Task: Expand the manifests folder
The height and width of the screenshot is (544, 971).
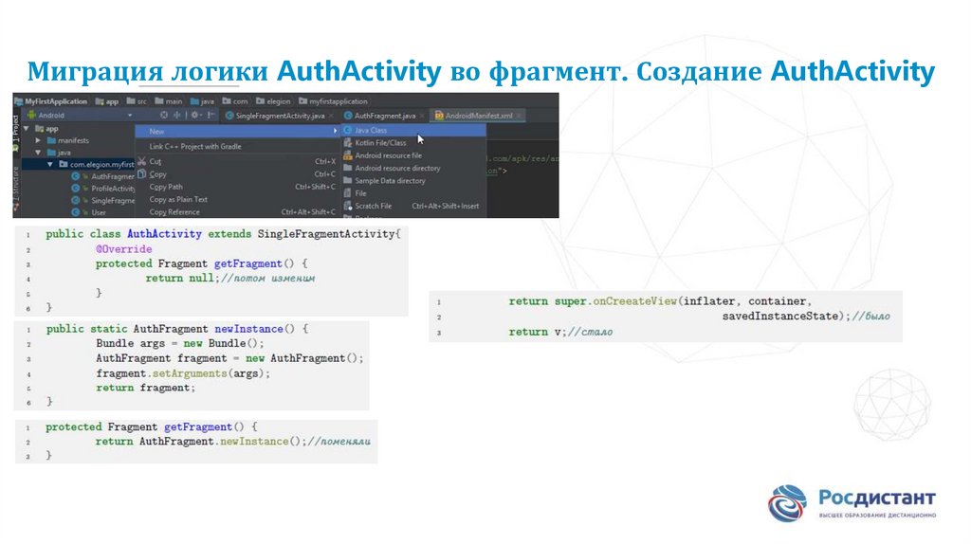Action: 38,140
